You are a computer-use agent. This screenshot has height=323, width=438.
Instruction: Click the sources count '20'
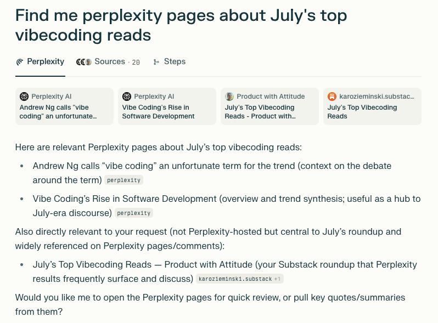point(136,63)
